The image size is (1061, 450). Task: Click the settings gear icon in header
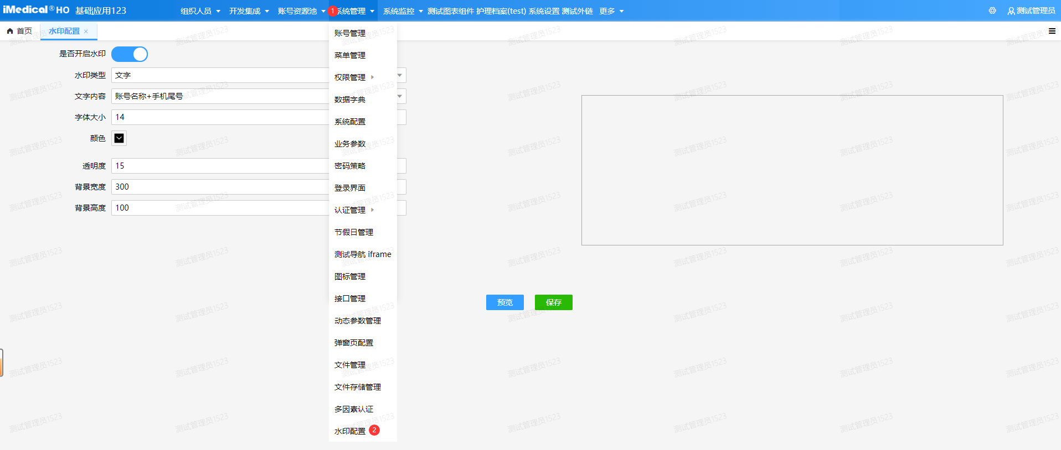point(992,11)
